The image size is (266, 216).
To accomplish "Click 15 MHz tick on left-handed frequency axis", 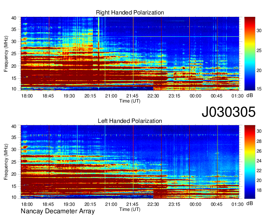I will click(x=14, y=186).
